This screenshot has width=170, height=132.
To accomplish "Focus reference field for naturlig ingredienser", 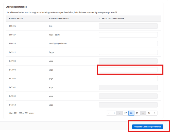I will click(x=128, y=44).
